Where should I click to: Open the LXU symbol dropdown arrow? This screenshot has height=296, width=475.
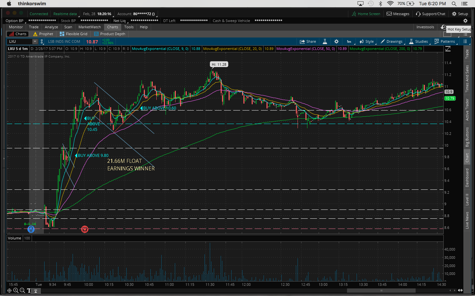(x=35, y=41)
